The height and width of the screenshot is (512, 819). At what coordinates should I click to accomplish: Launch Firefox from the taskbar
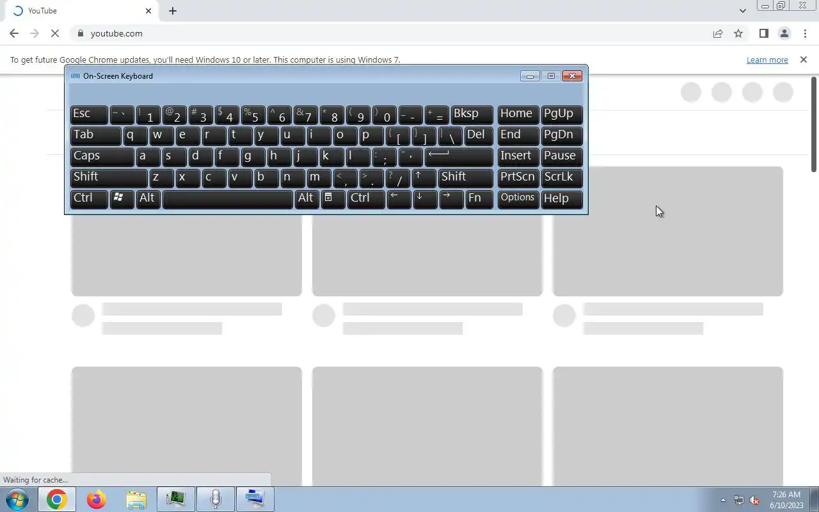click(x=96, y=499)
